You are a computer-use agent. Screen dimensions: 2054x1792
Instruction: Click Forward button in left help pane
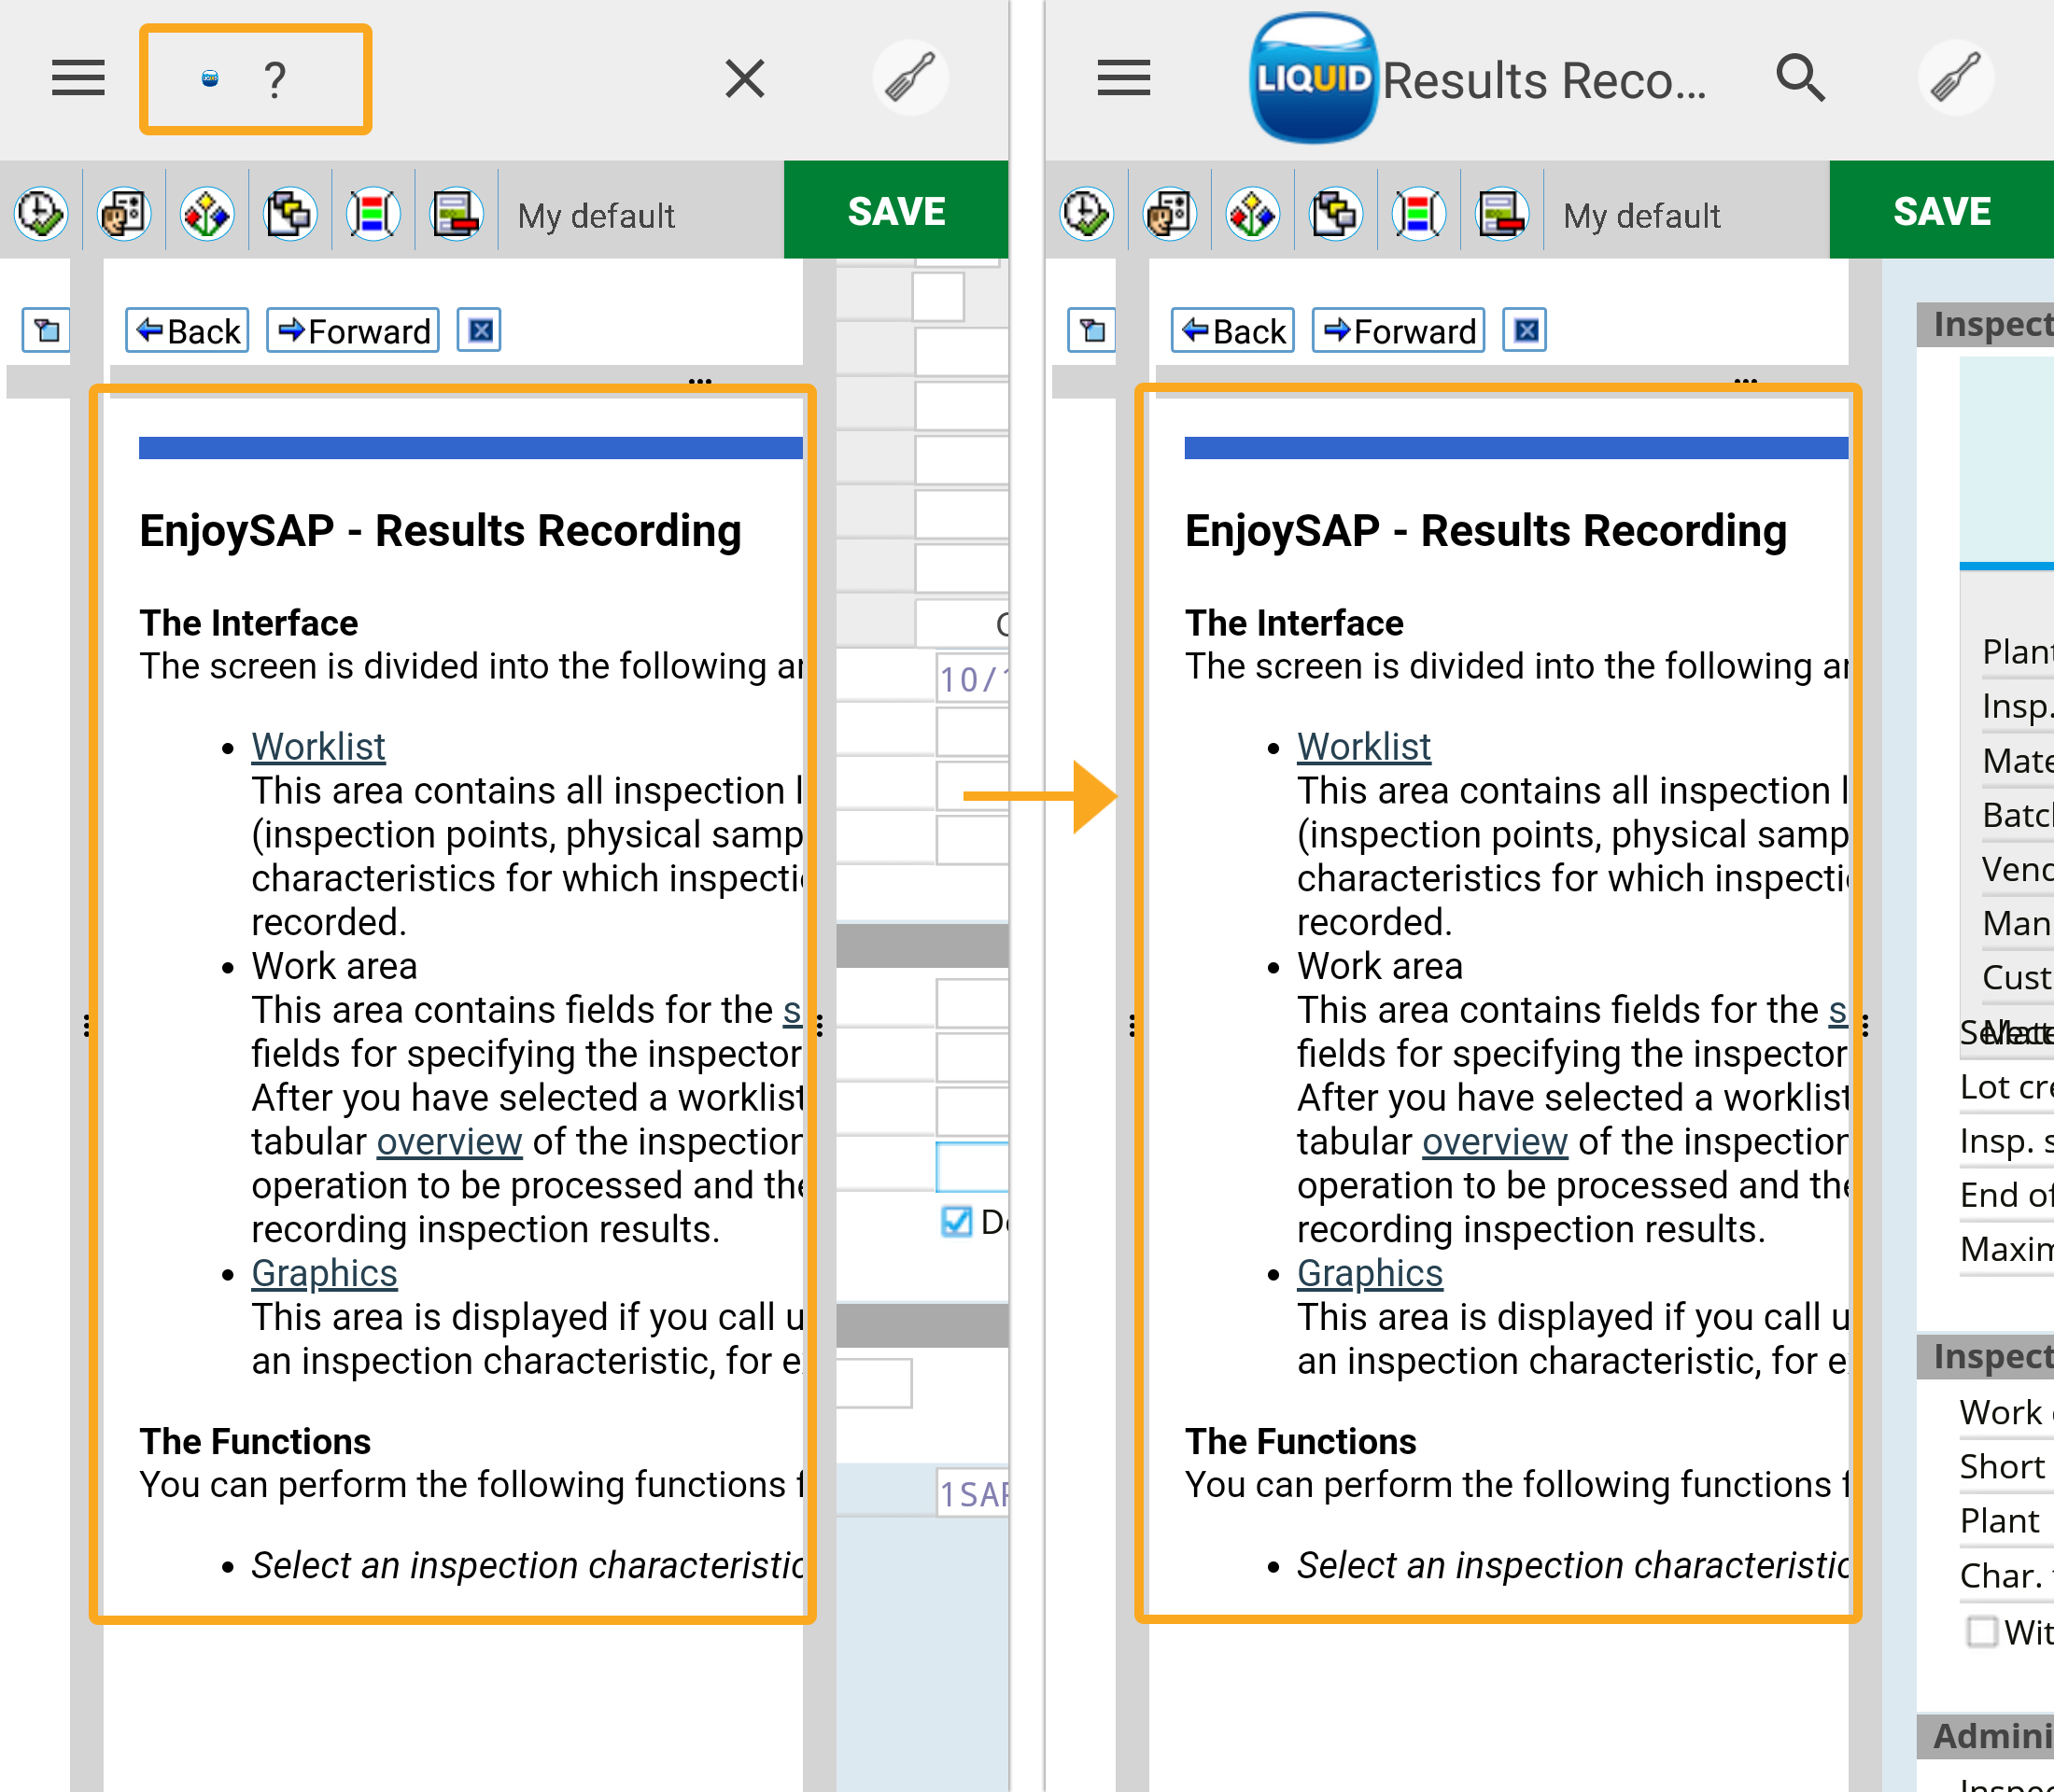(x=353, y=330)
